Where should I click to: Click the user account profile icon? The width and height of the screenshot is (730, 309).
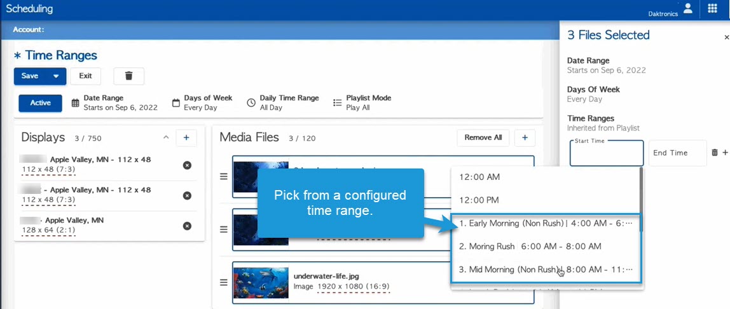(x=687, y=8)
